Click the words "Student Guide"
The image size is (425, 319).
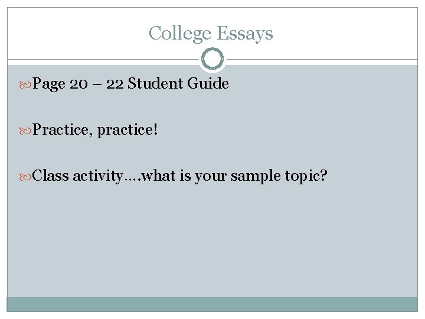point(178,84)
